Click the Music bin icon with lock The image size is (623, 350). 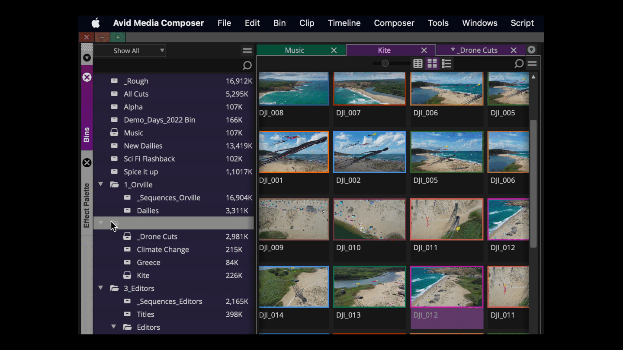coord(113,133)
